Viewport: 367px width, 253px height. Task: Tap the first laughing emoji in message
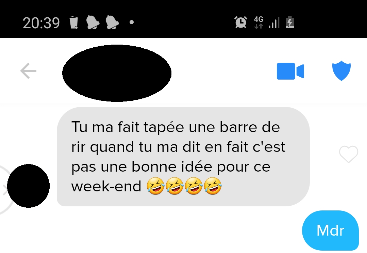click(x=156, y=186)
